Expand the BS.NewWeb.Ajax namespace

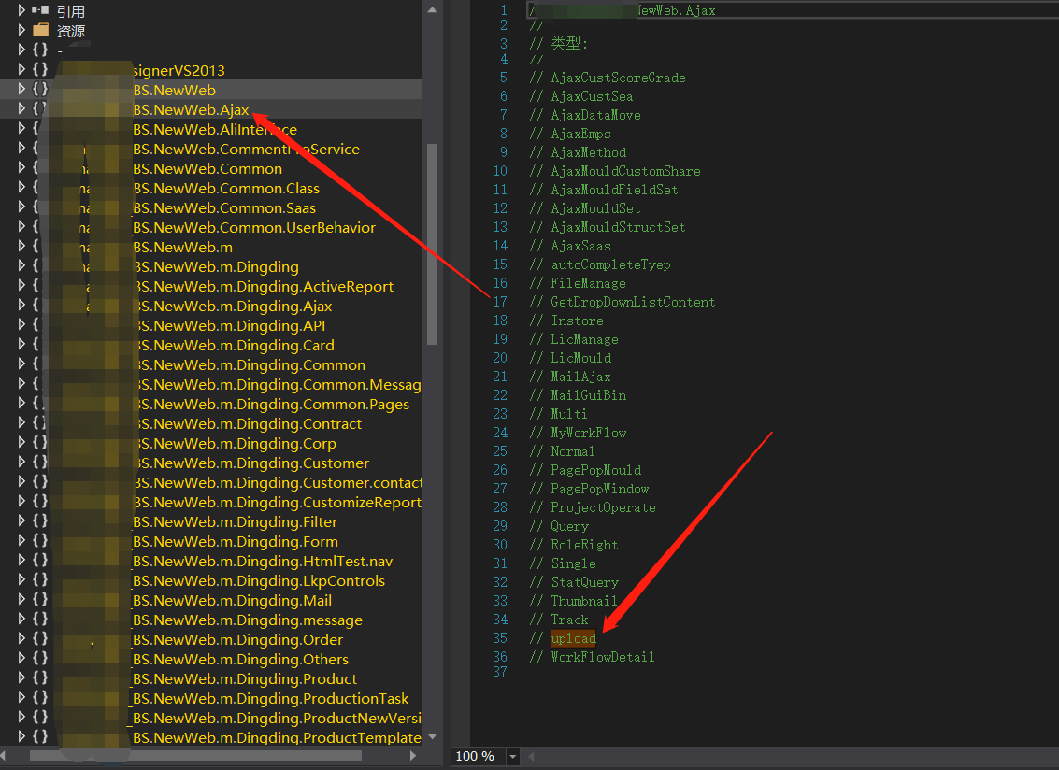point(21,108)
